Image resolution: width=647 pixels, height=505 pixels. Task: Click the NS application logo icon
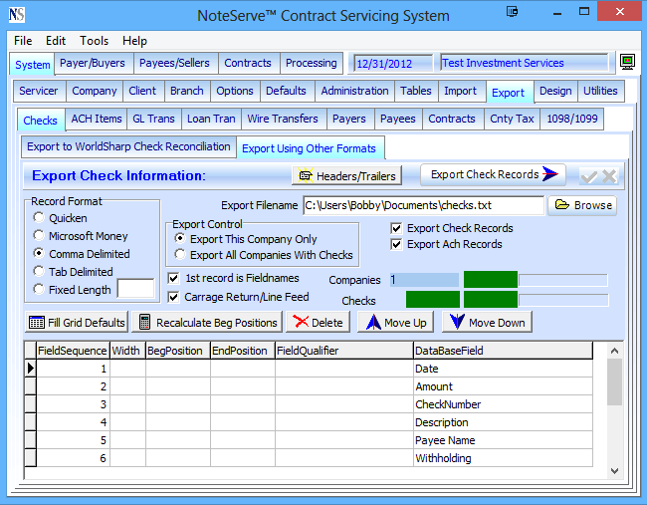(x=17, y=15)
